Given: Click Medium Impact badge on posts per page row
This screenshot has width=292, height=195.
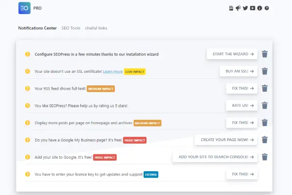Looking at the screenshot, I should (x=147, y=123).
